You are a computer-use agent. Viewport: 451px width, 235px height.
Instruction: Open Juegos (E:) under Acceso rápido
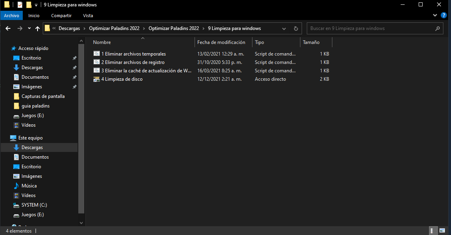point(32,116)
